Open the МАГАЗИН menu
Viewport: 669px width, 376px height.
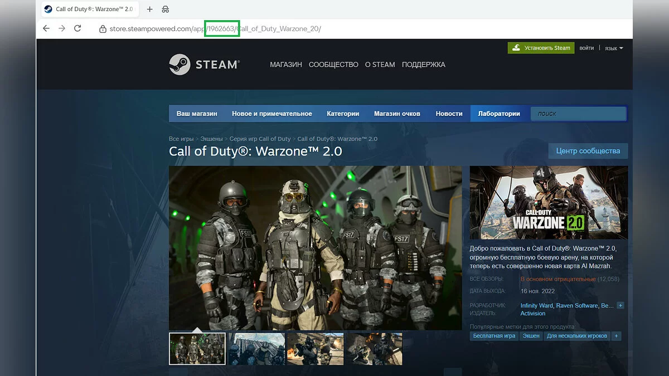285,65
